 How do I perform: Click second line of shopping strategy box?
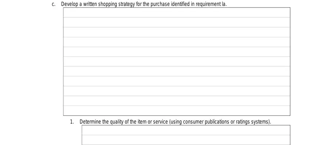(x=176, y=22)
